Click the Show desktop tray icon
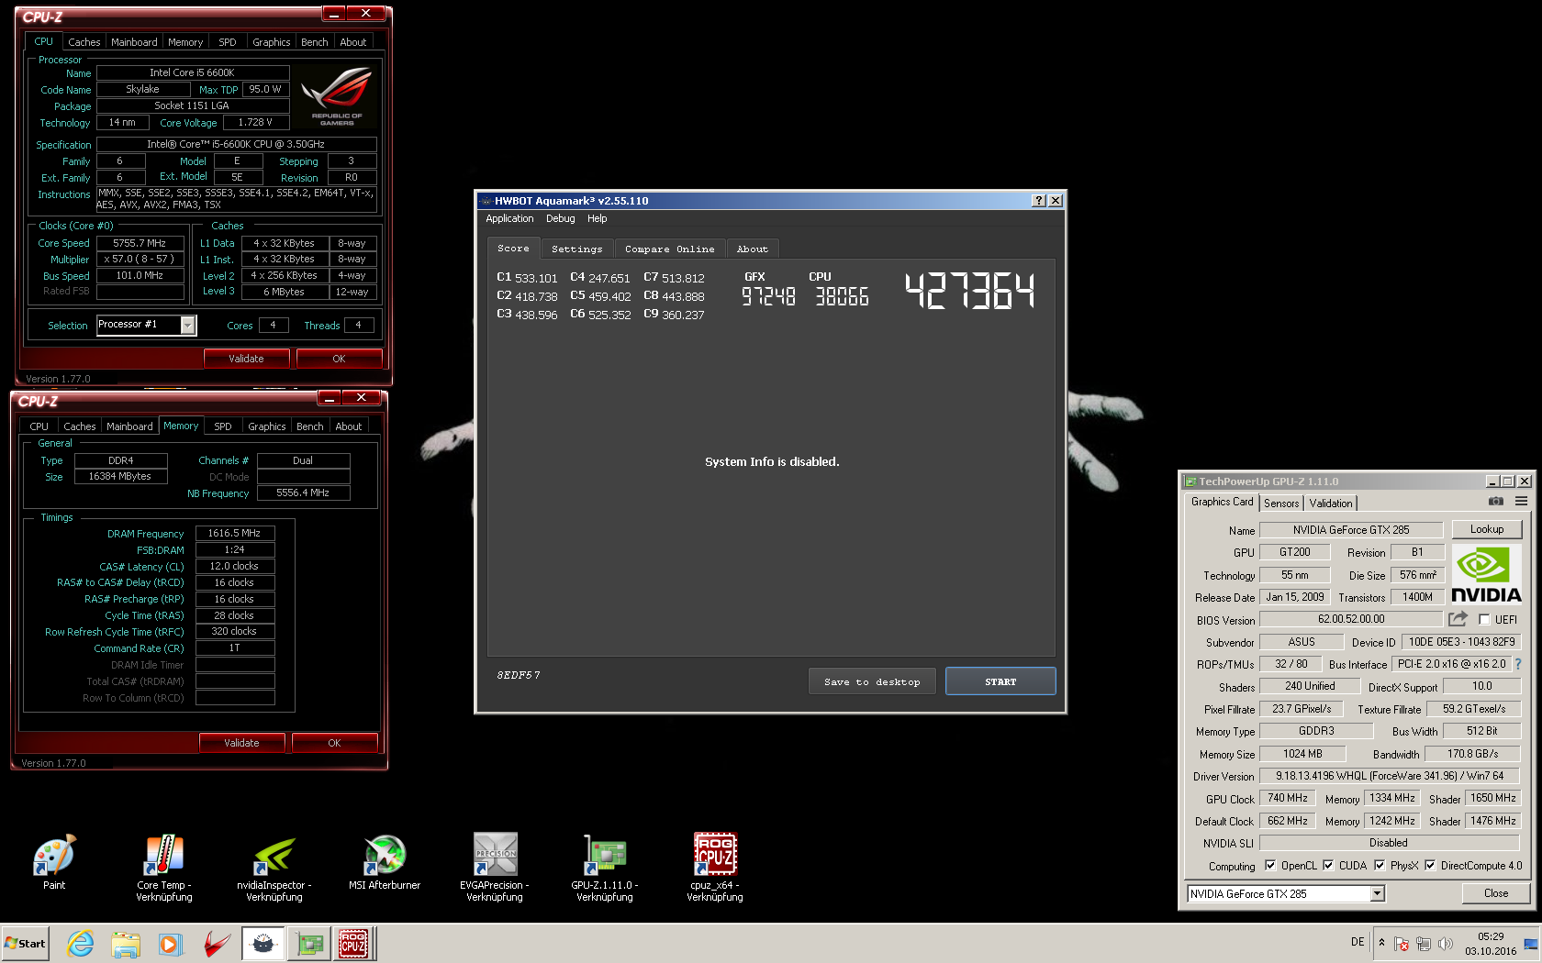 point(1531,944)
